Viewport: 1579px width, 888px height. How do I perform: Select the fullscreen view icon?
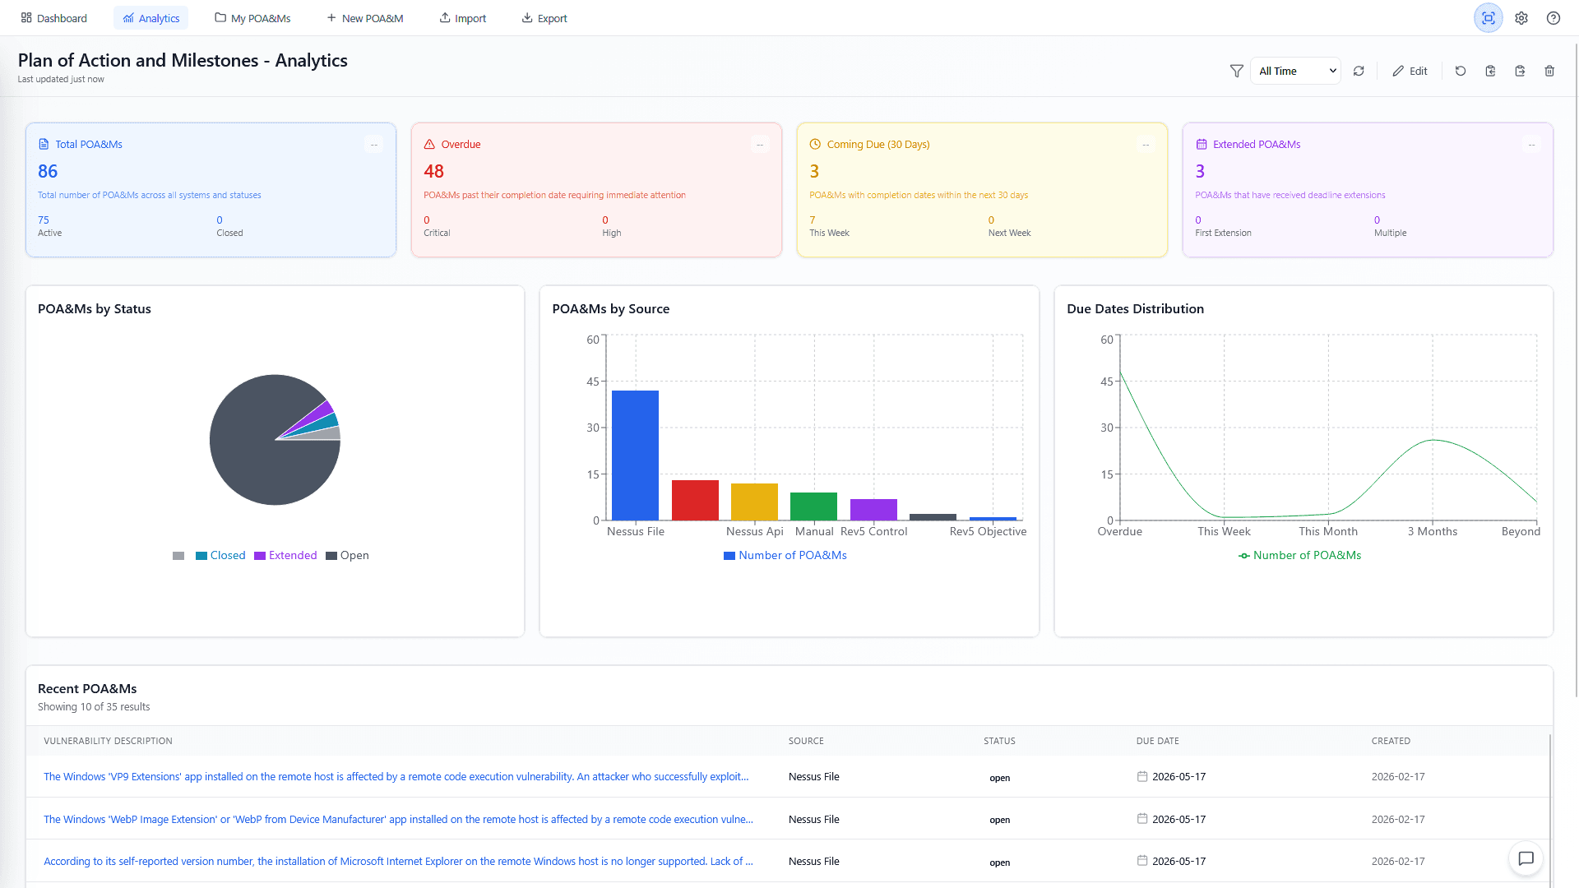coord(1489,17)
